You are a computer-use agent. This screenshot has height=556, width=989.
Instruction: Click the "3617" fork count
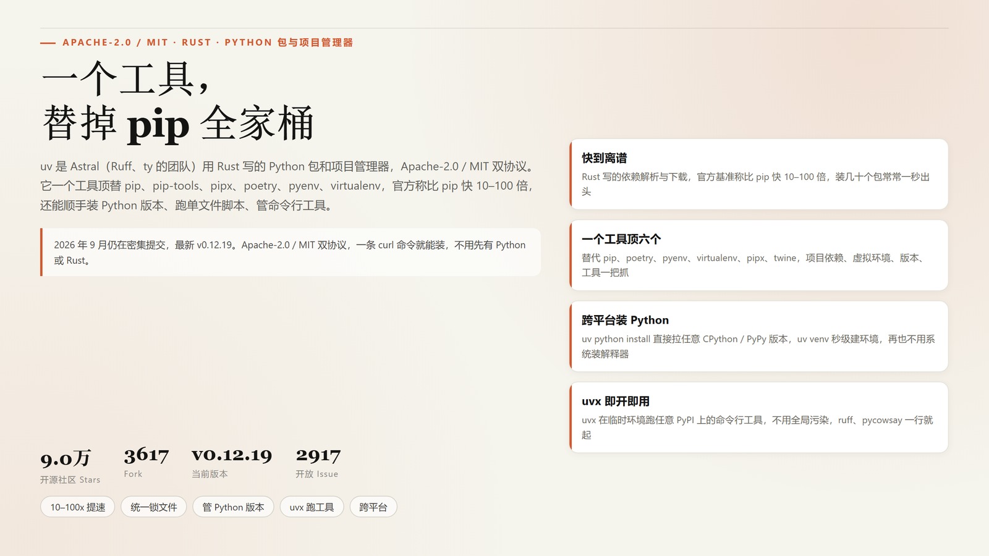coord(146,455)
